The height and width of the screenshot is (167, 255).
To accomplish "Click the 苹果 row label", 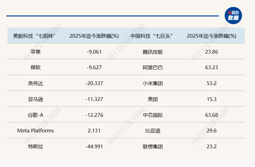I will point(35,52).
